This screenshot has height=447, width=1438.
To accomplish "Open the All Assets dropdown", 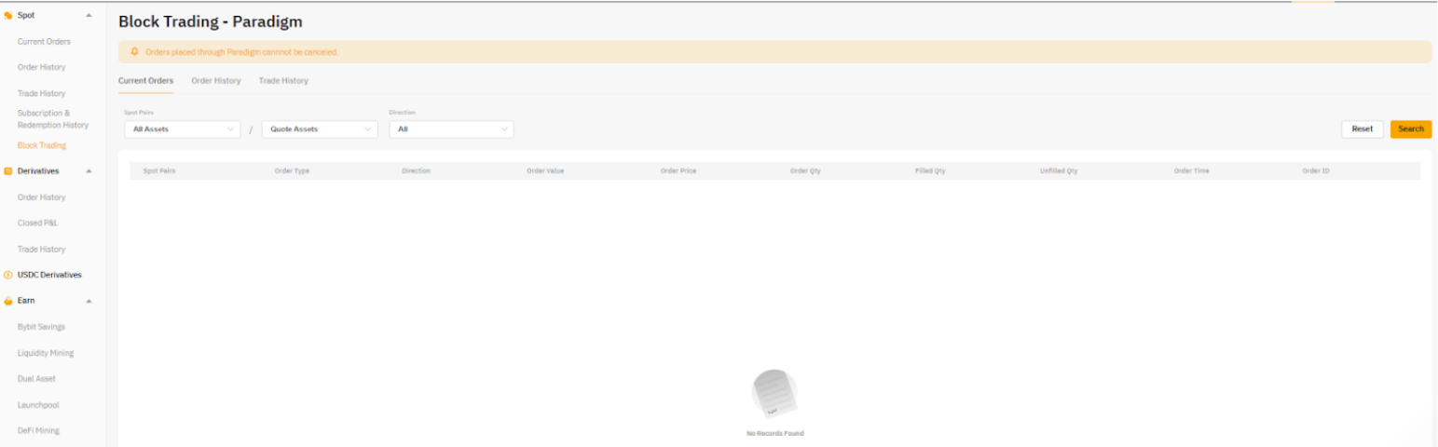I will tap(182, 129).
